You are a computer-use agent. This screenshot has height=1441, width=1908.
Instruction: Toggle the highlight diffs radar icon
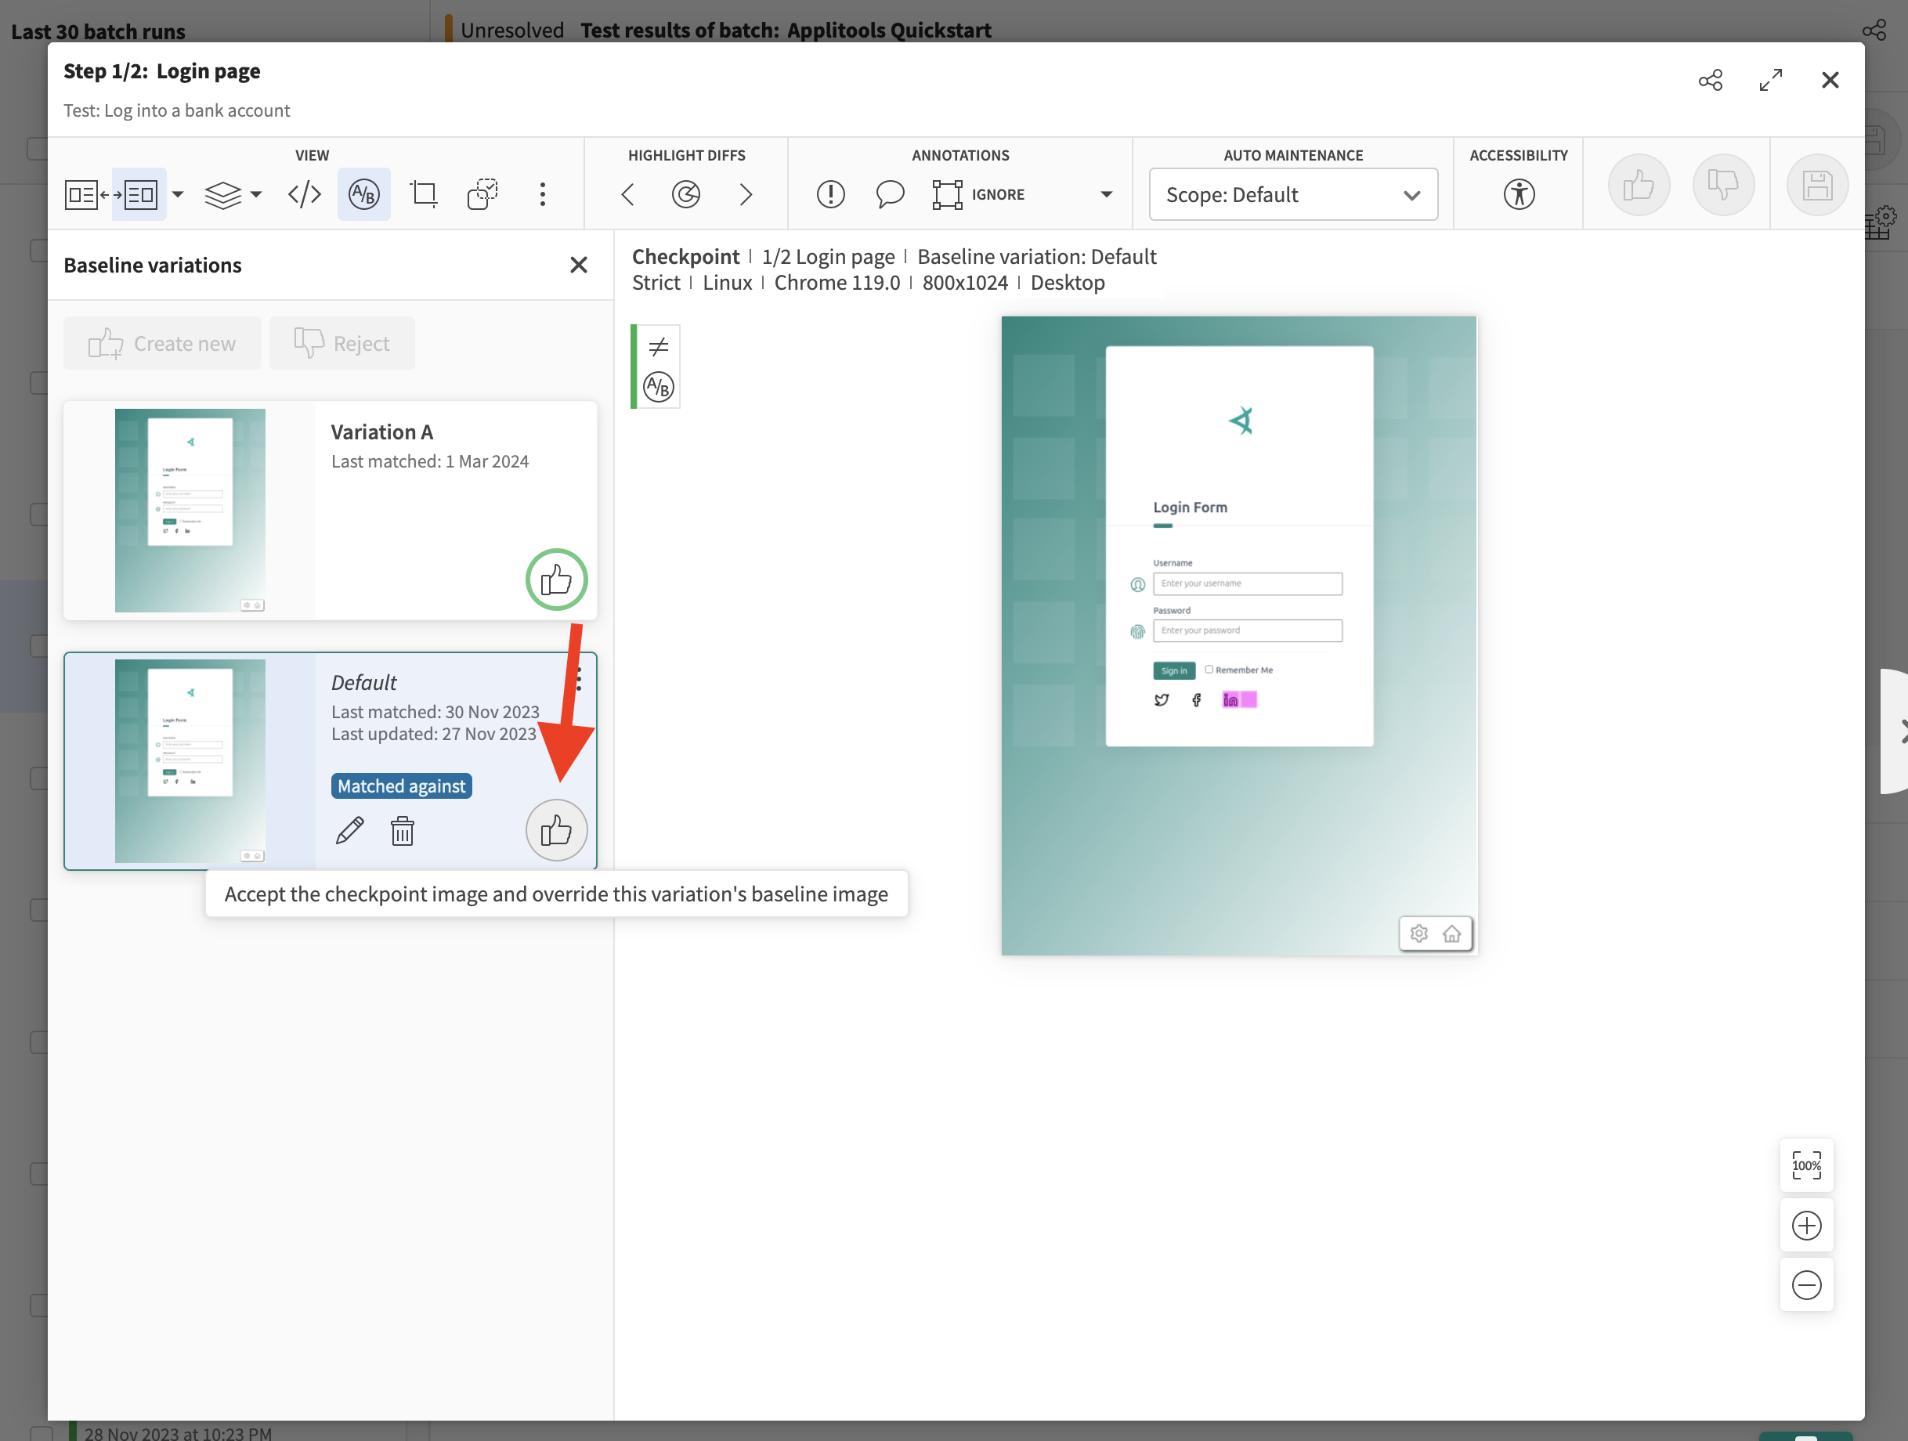[686, 194]
